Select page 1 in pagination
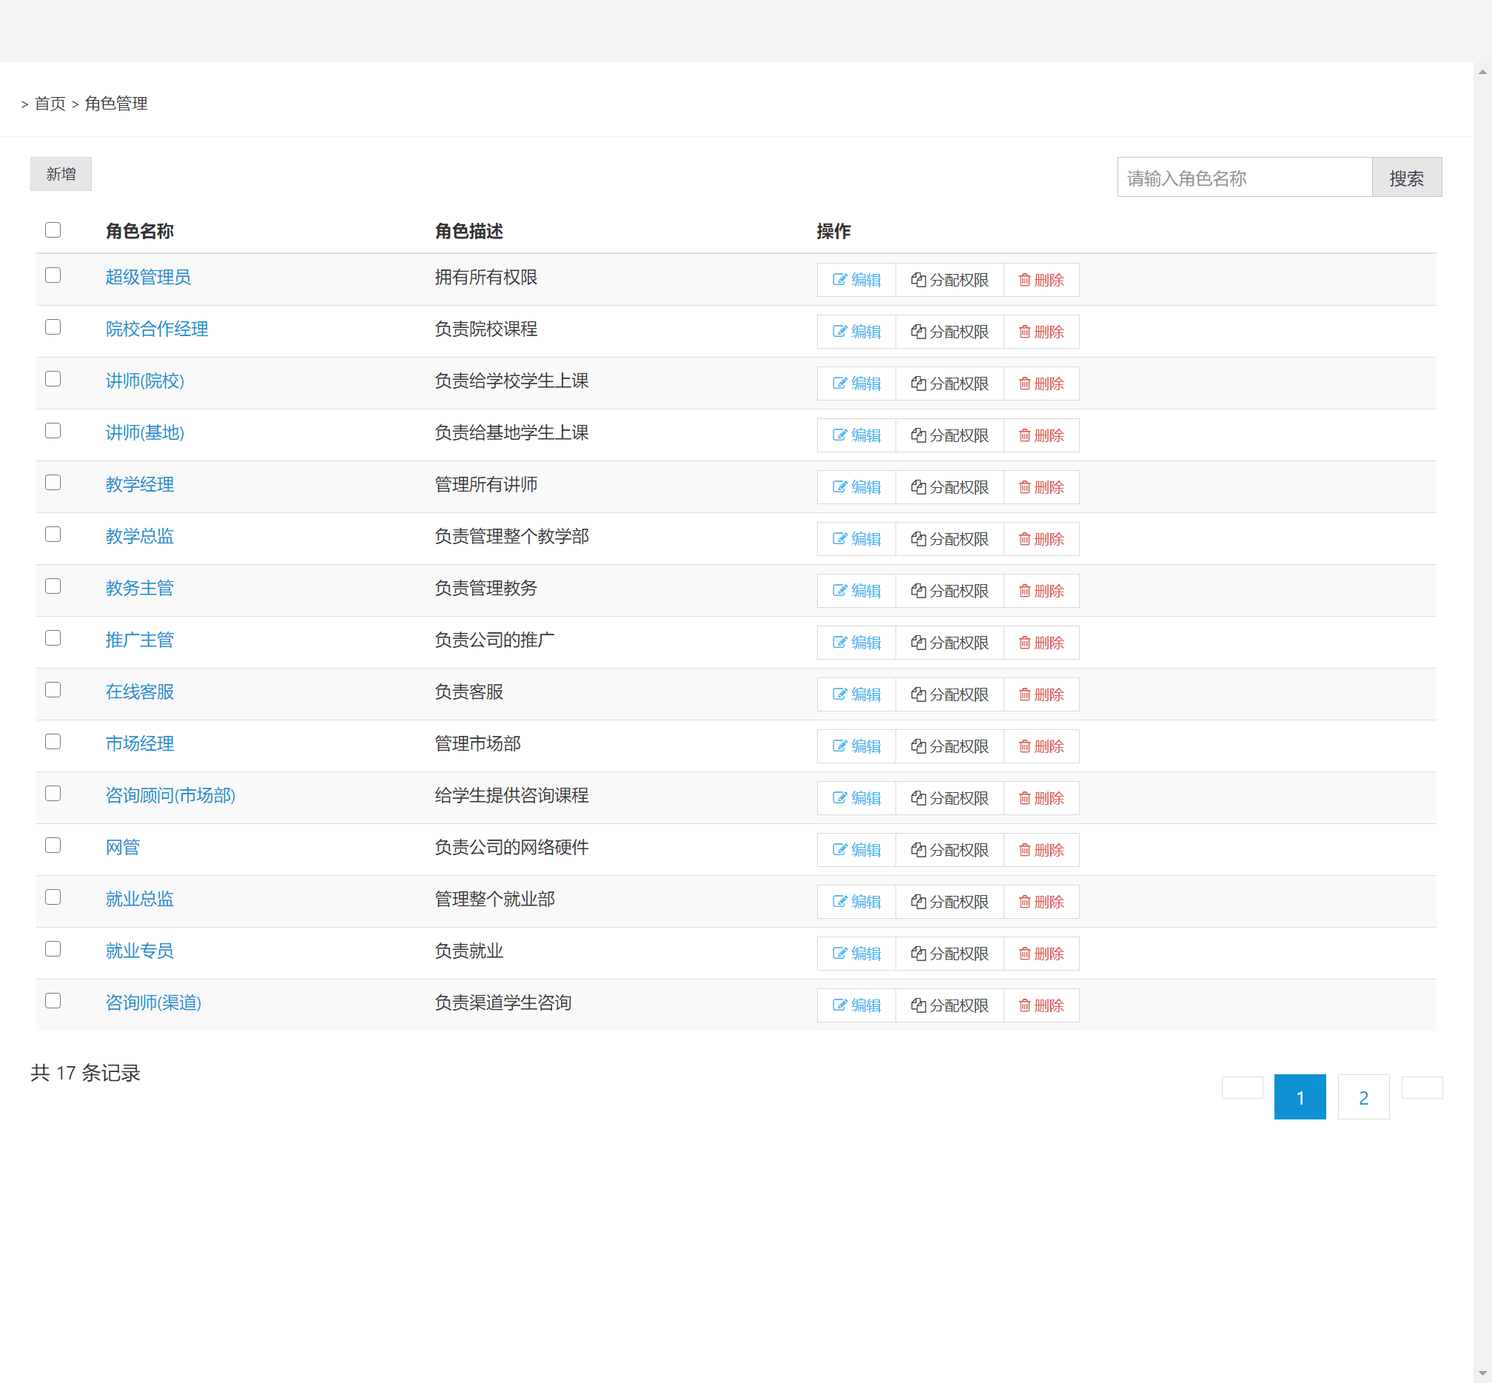 [1300, 1097]
